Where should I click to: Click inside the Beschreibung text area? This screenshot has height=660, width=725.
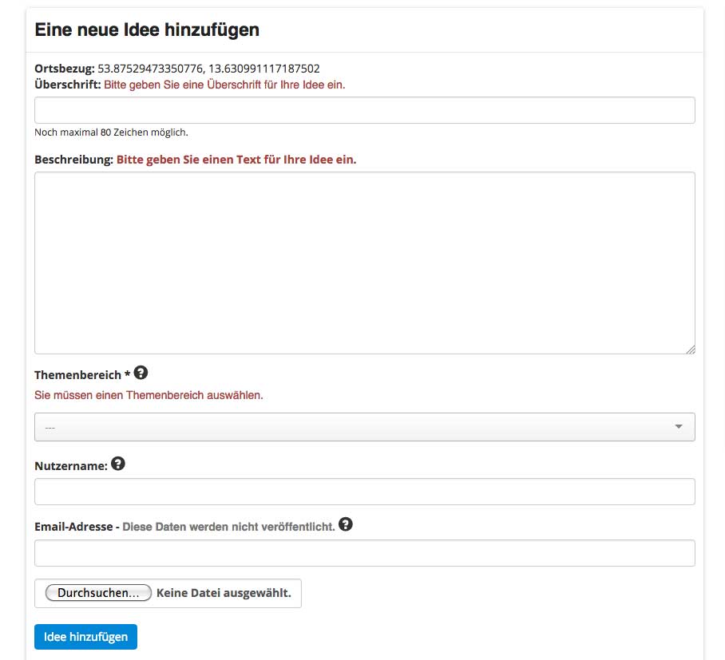pos(364,263)
